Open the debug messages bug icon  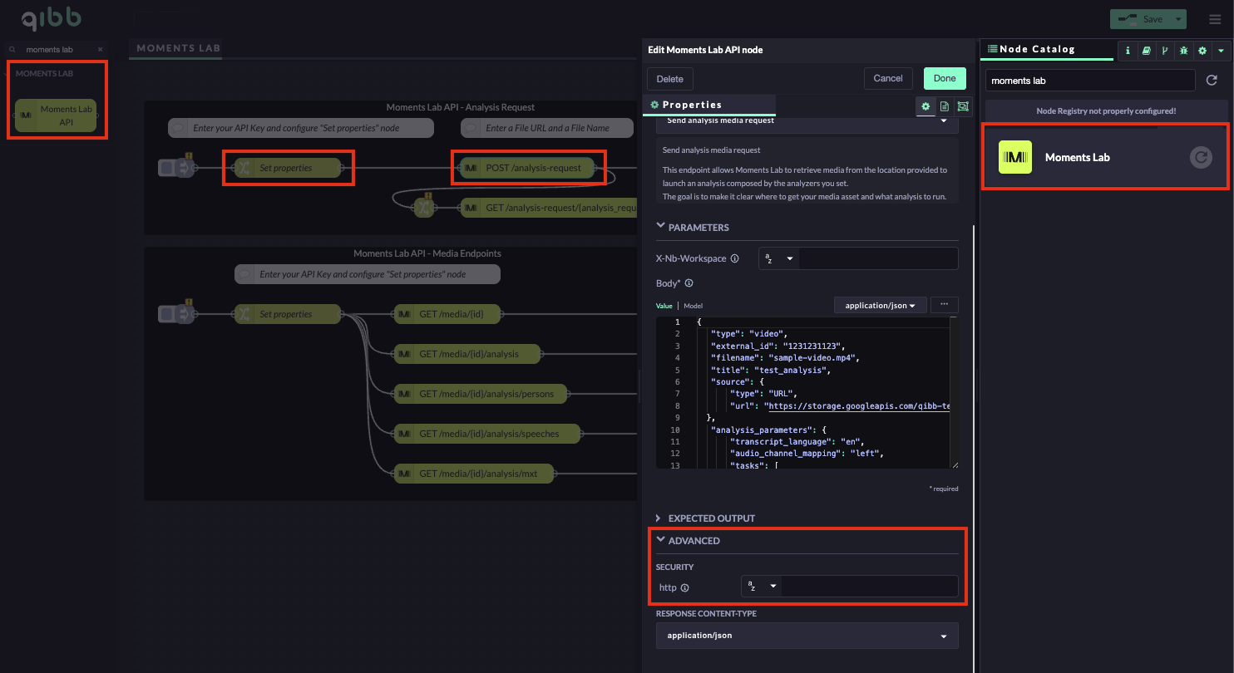1183,51
